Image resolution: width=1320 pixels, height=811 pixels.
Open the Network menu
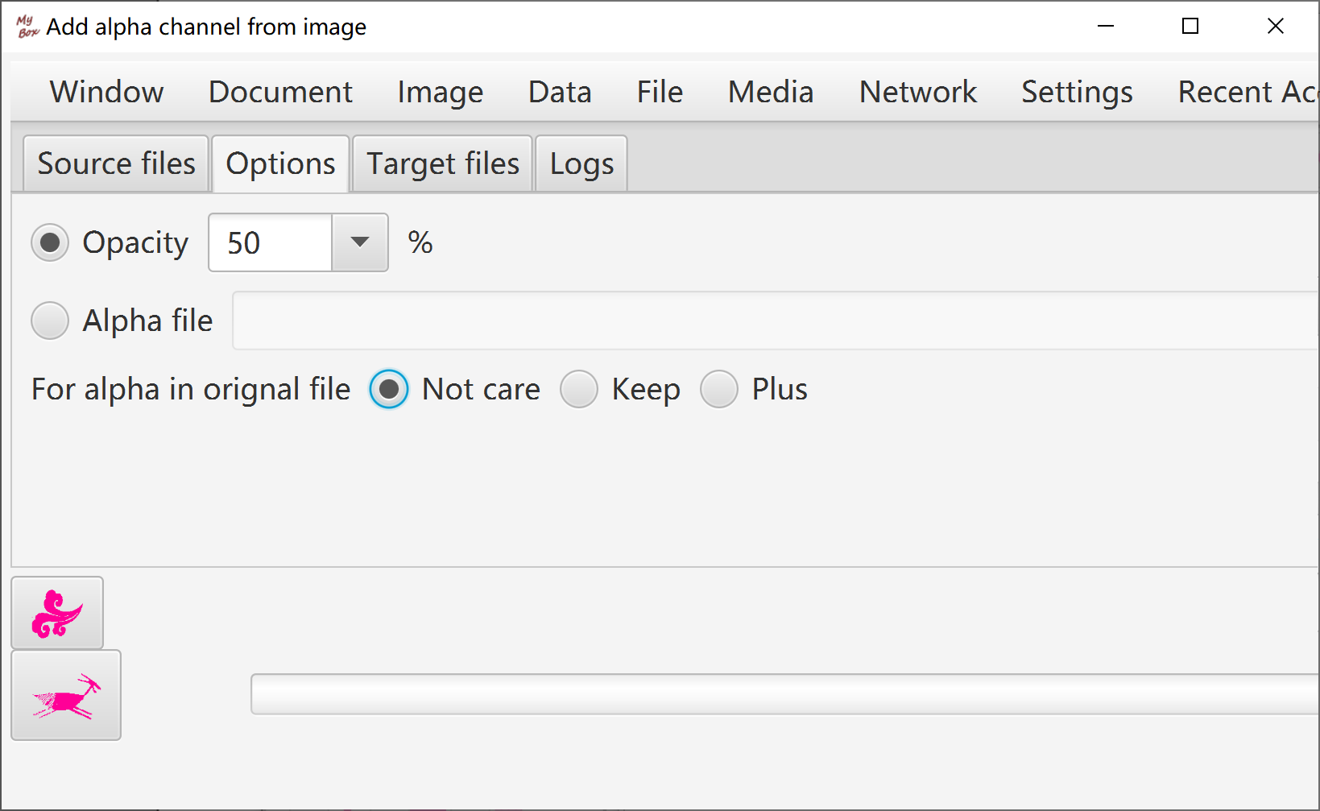pos(918,92)
